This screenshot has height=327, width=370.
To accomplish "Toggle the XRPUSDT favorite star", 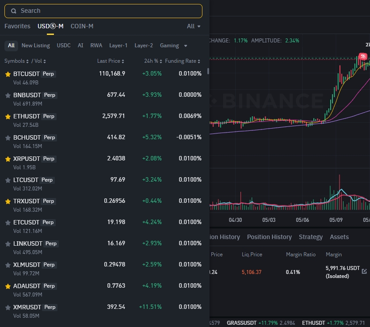I will click(8, 159).
